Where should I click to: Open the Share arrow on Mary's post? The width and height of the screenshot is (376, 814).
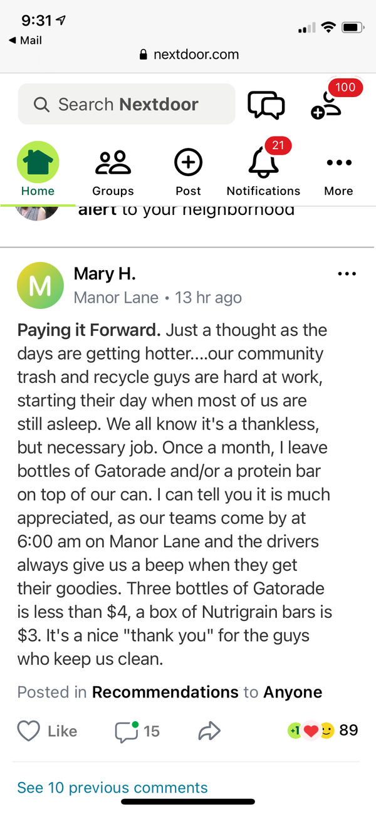[209, 731]
